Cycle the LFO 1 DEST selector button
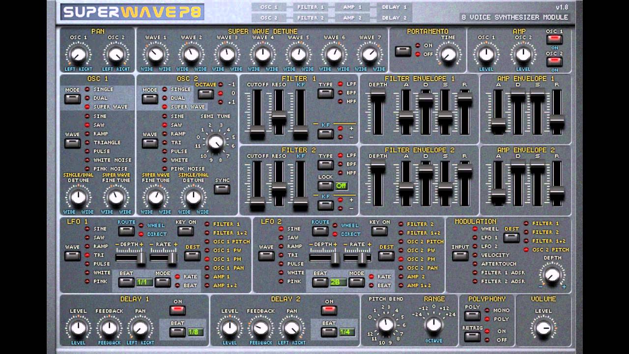The height and width of the screenshot is (354, 629). 192,256
